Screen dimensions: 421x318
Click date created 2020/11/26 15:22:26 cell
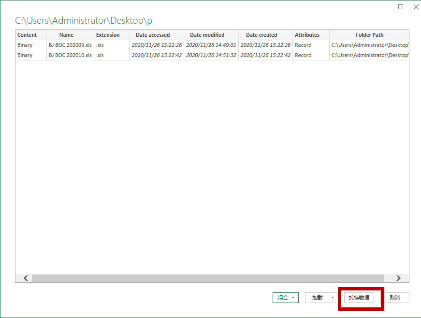point(265,45)
